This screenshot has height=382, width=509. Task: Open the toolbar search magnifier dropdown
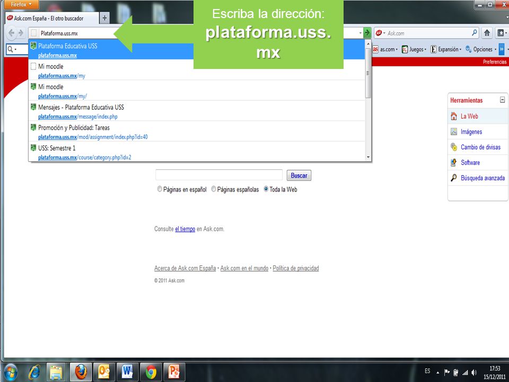click(x=12, y=49)
